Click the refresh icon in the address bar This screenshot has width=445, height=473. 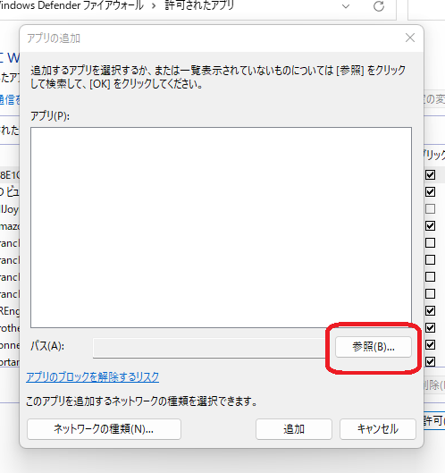379,6
